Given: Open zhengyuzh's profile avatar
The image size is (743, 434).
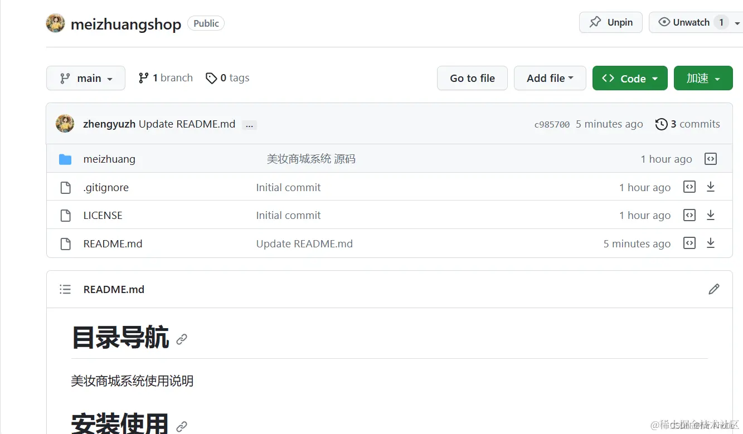Looking at the screenshot, I should (65, 124).
